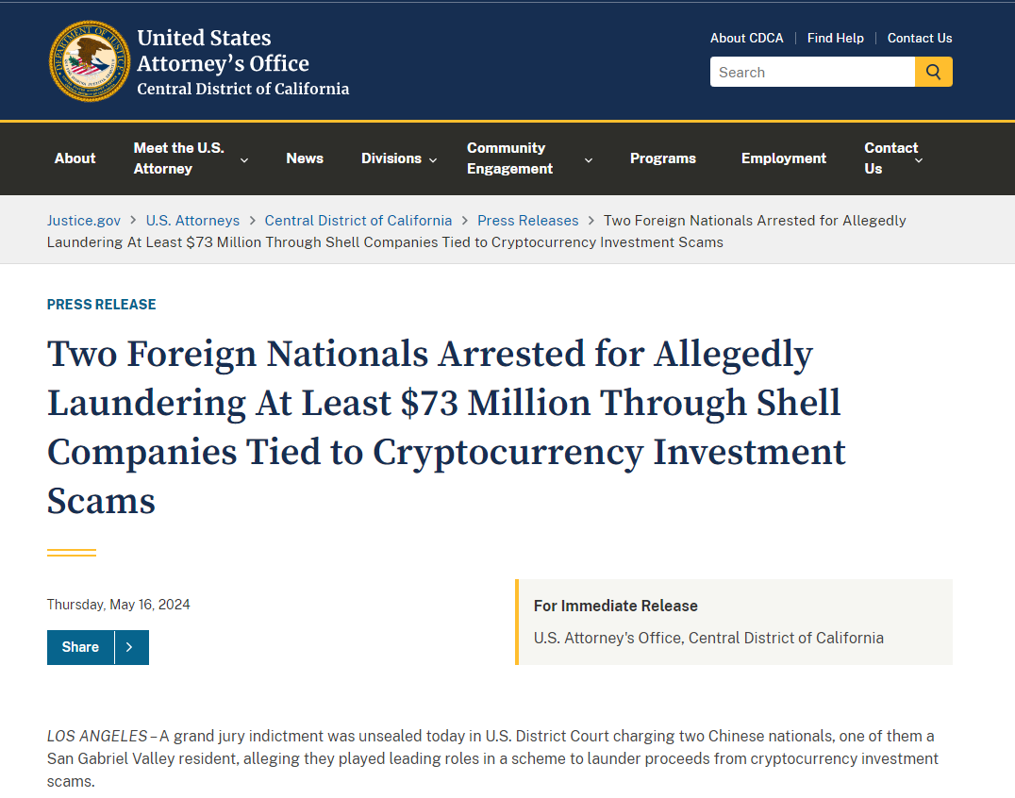1015x798 pixels.
Task: Click the top Contact Us link
Action: pyautogui.click(x=919, y=38)
